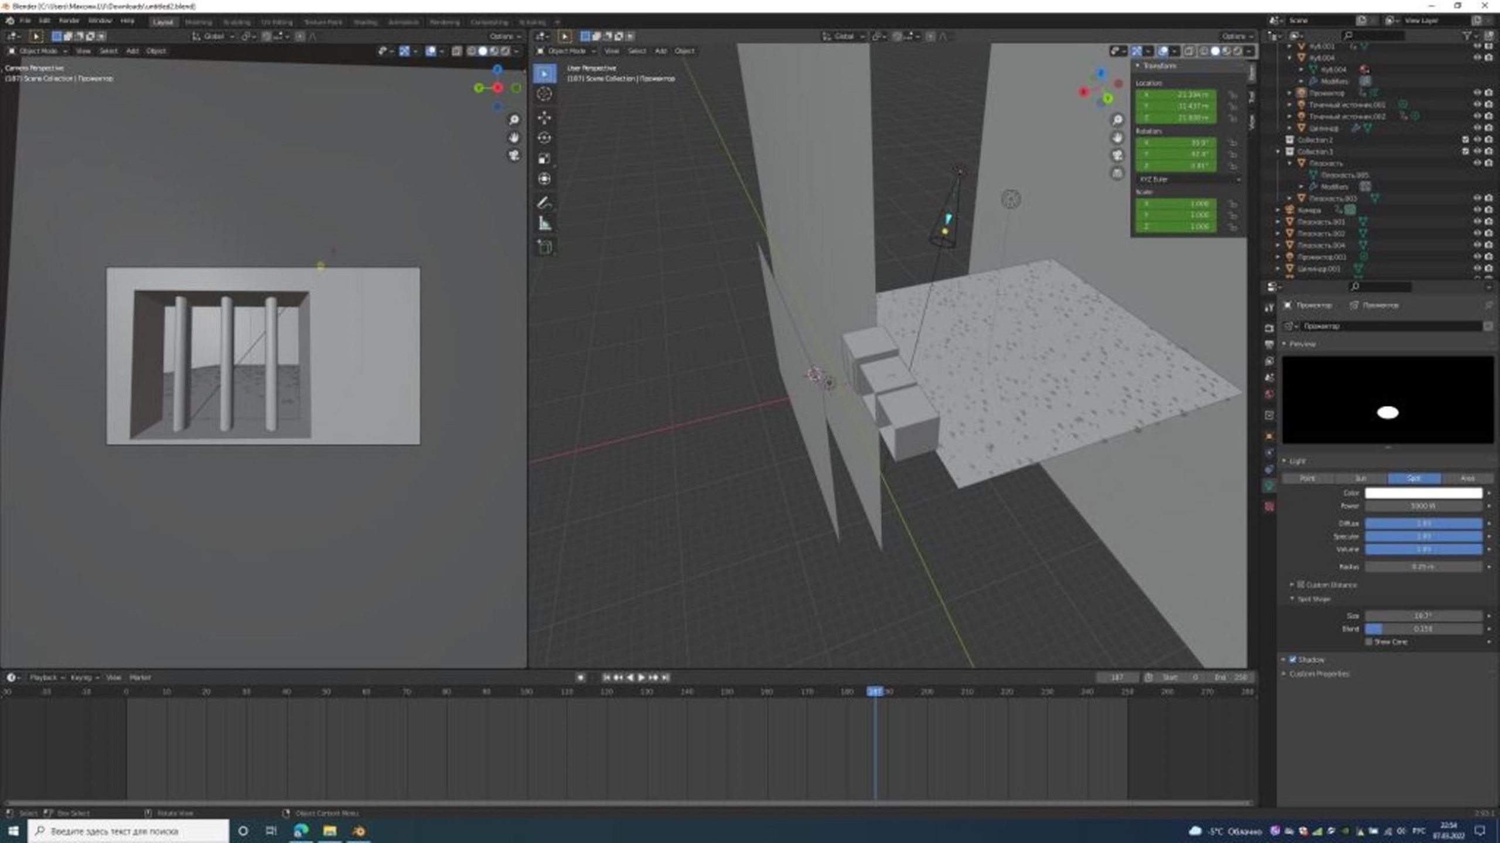1500x843 pixels.
Task: Hide Collection 2 with its eye icon
Action: click(x=1477, y=139)
